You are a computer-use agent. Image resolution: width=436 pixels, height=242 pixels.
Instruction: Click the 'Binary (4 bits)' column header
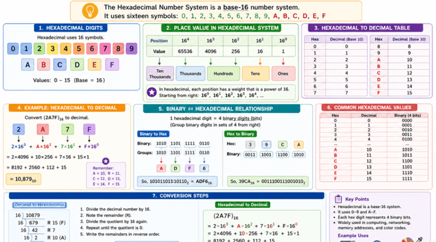coord(407,115)
